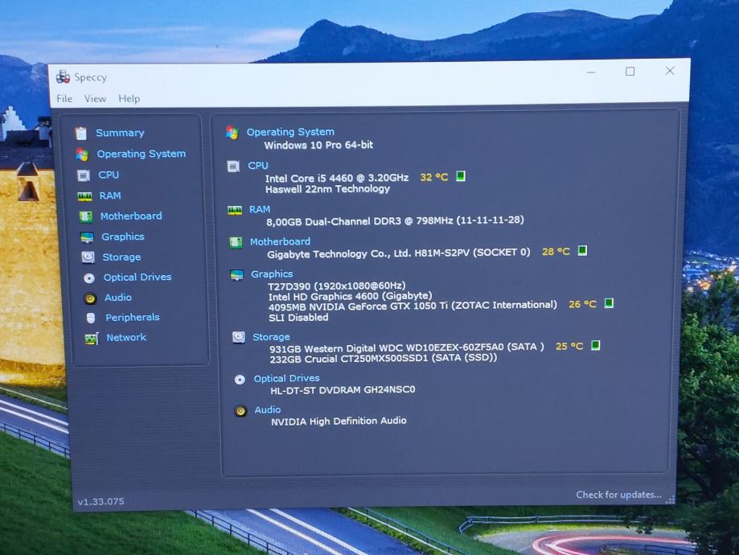Click the Crucial CT250MX500SSD1 storage line
The image size is (739, 555).
(383, 359)
